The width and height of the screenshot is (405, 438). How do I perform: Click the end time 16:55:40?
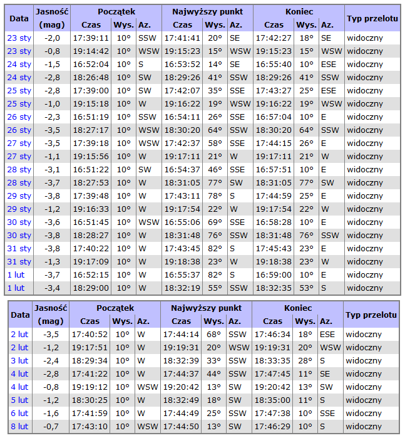click(x=274, y=64)
